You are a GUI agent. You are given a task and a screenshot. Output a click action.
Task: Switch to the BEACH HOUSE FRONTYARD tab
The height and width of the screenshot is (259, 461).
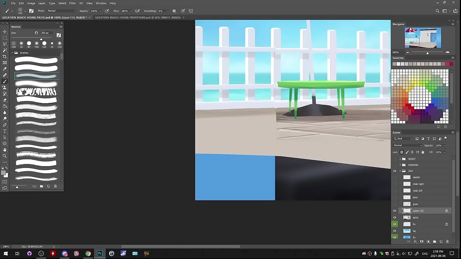[x=138, y=17]
